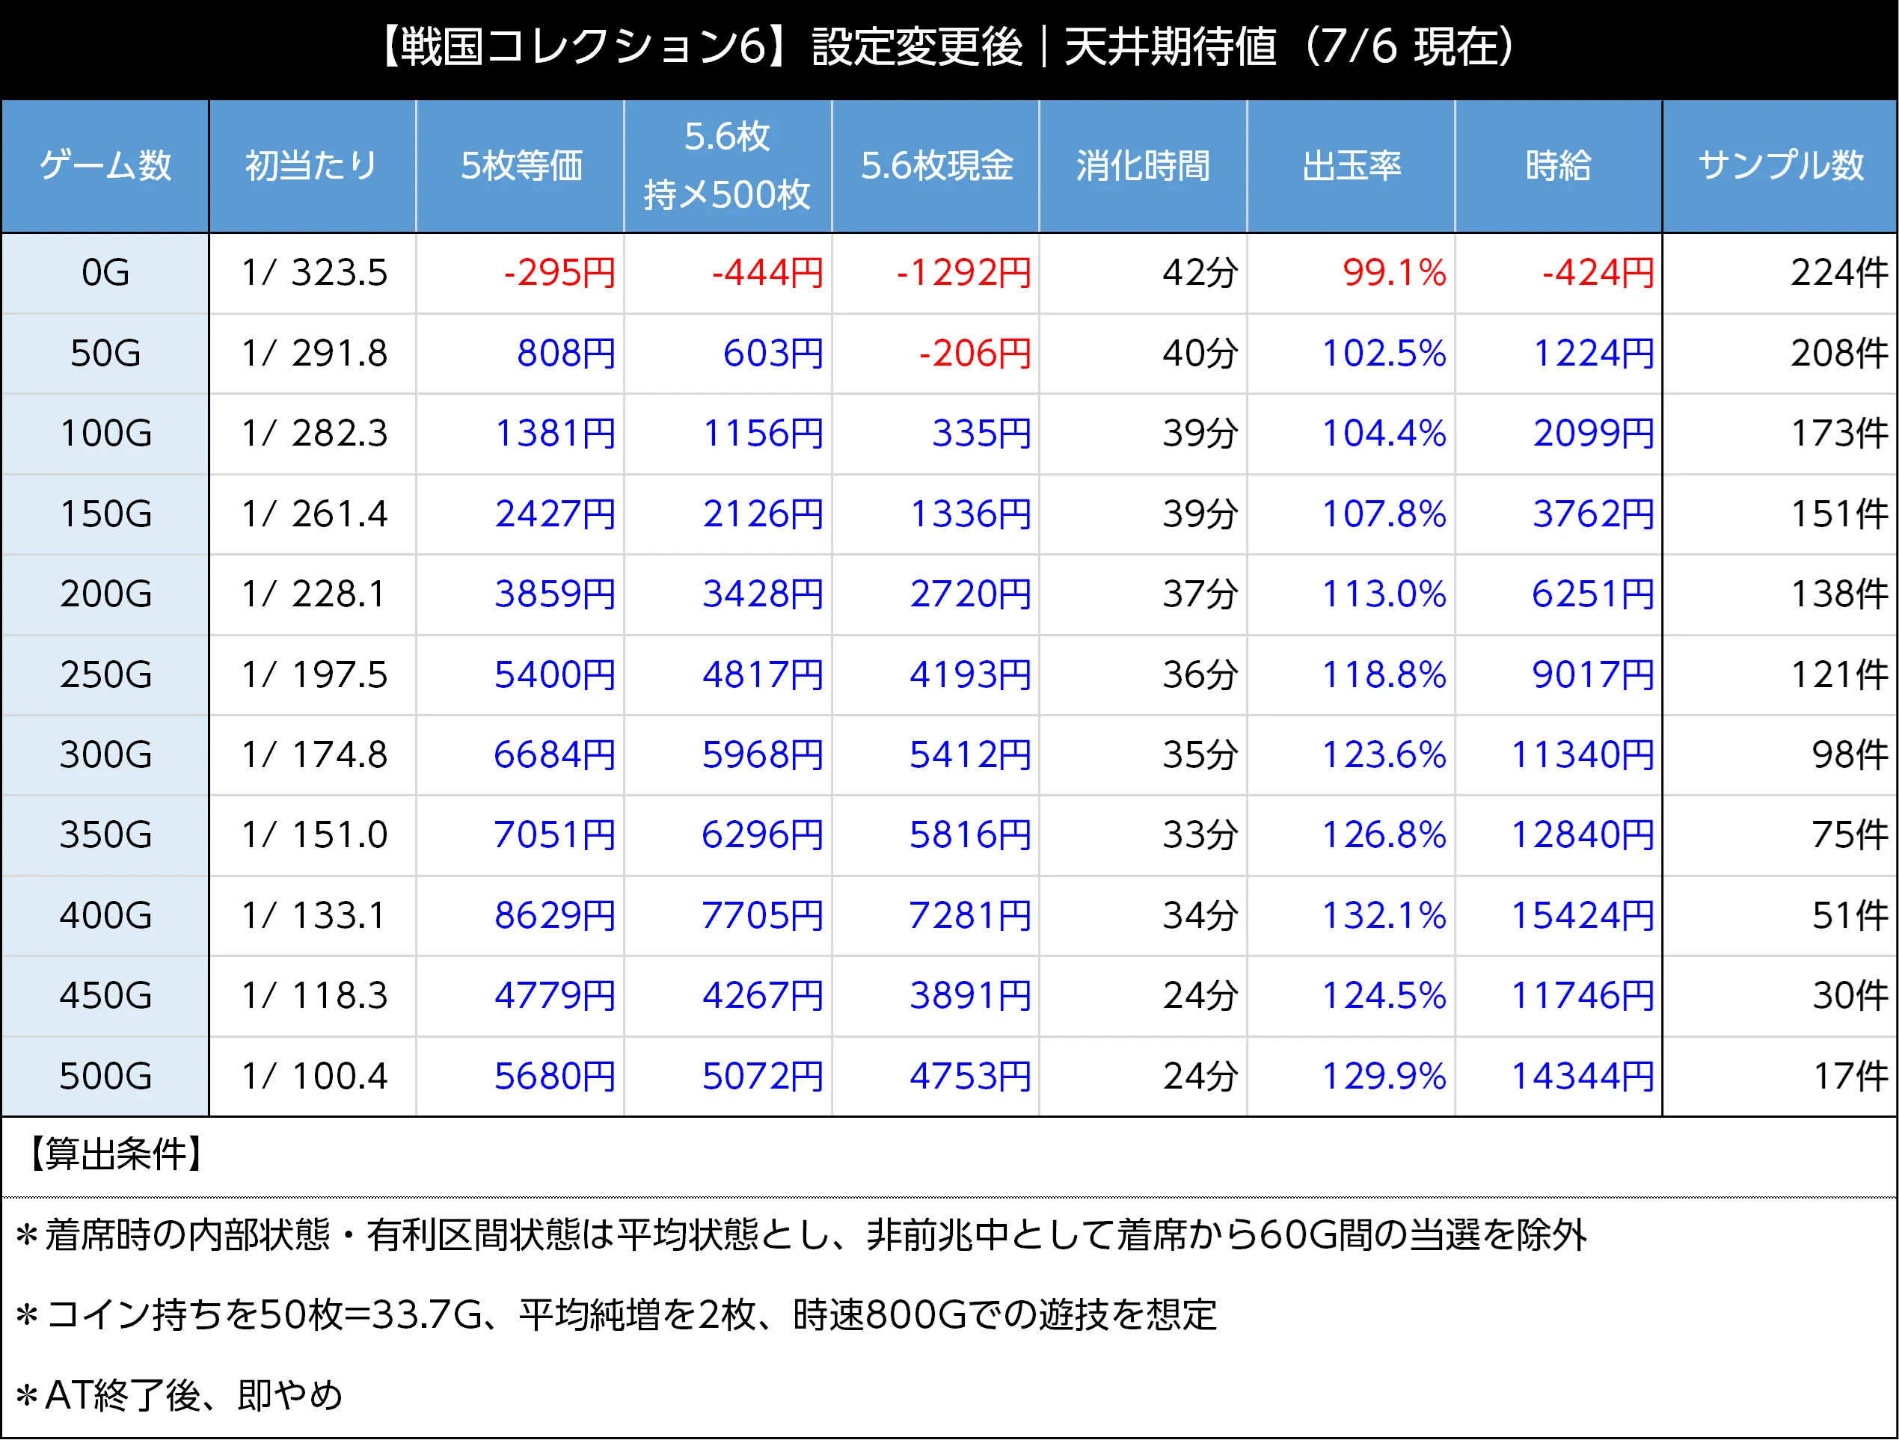This screenshot has width=1899, height=1440.
Task: Select the 500G row label
Action: [105, 1076]
